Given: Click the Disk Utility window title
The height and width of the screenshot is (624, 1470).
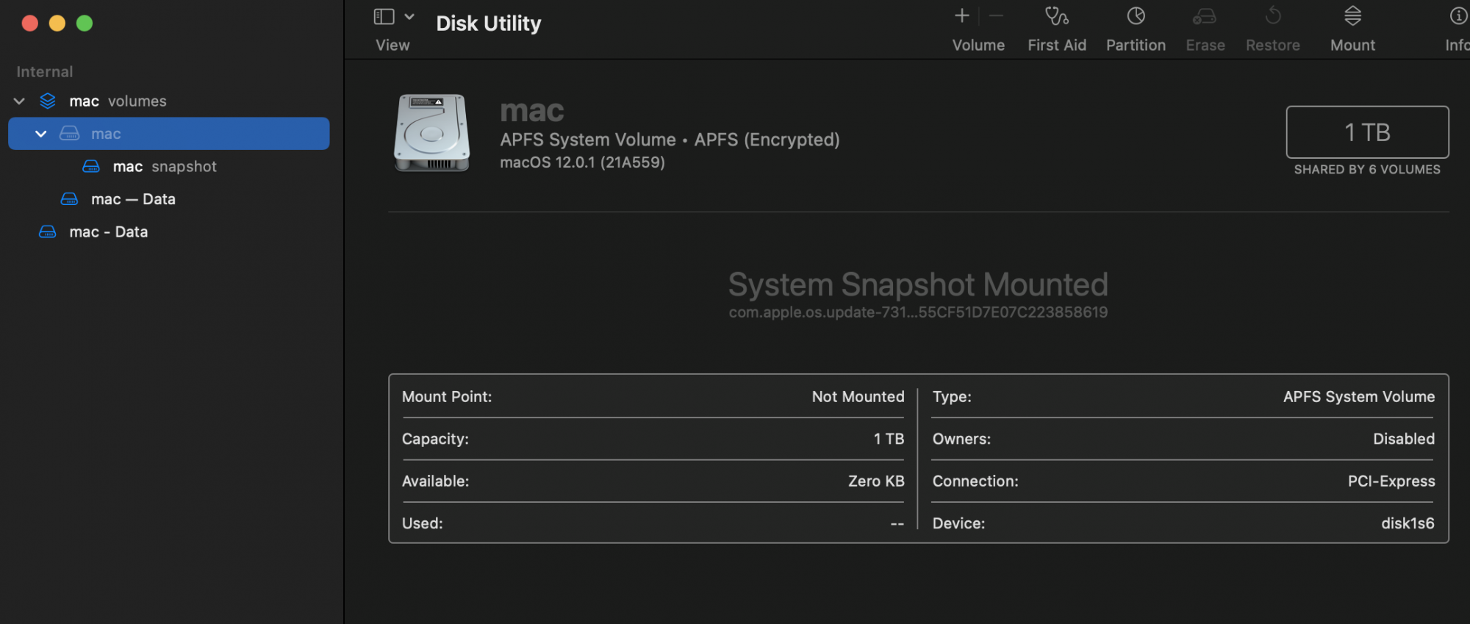Looking at the screenshot, I should click(x=489, y=24).
